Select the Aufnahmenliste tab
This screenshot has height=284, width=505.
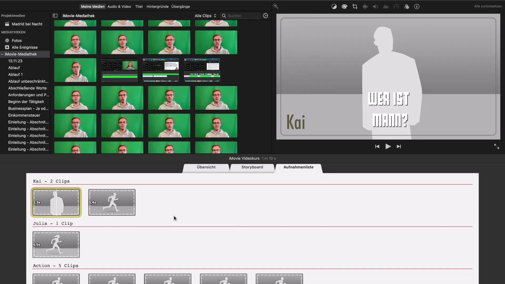299,167
